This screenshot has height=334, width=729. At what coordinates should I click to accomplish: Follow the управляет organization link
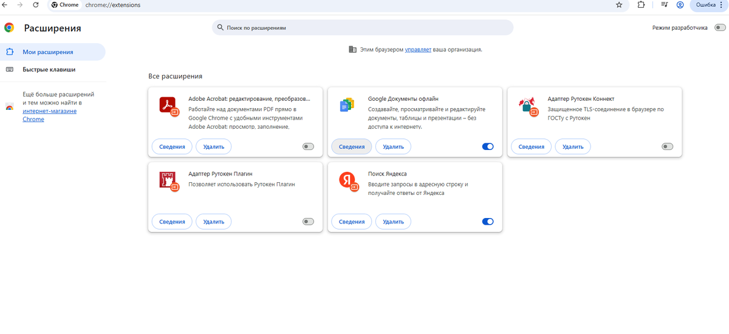pyautogui.click(x=418, y=50)
